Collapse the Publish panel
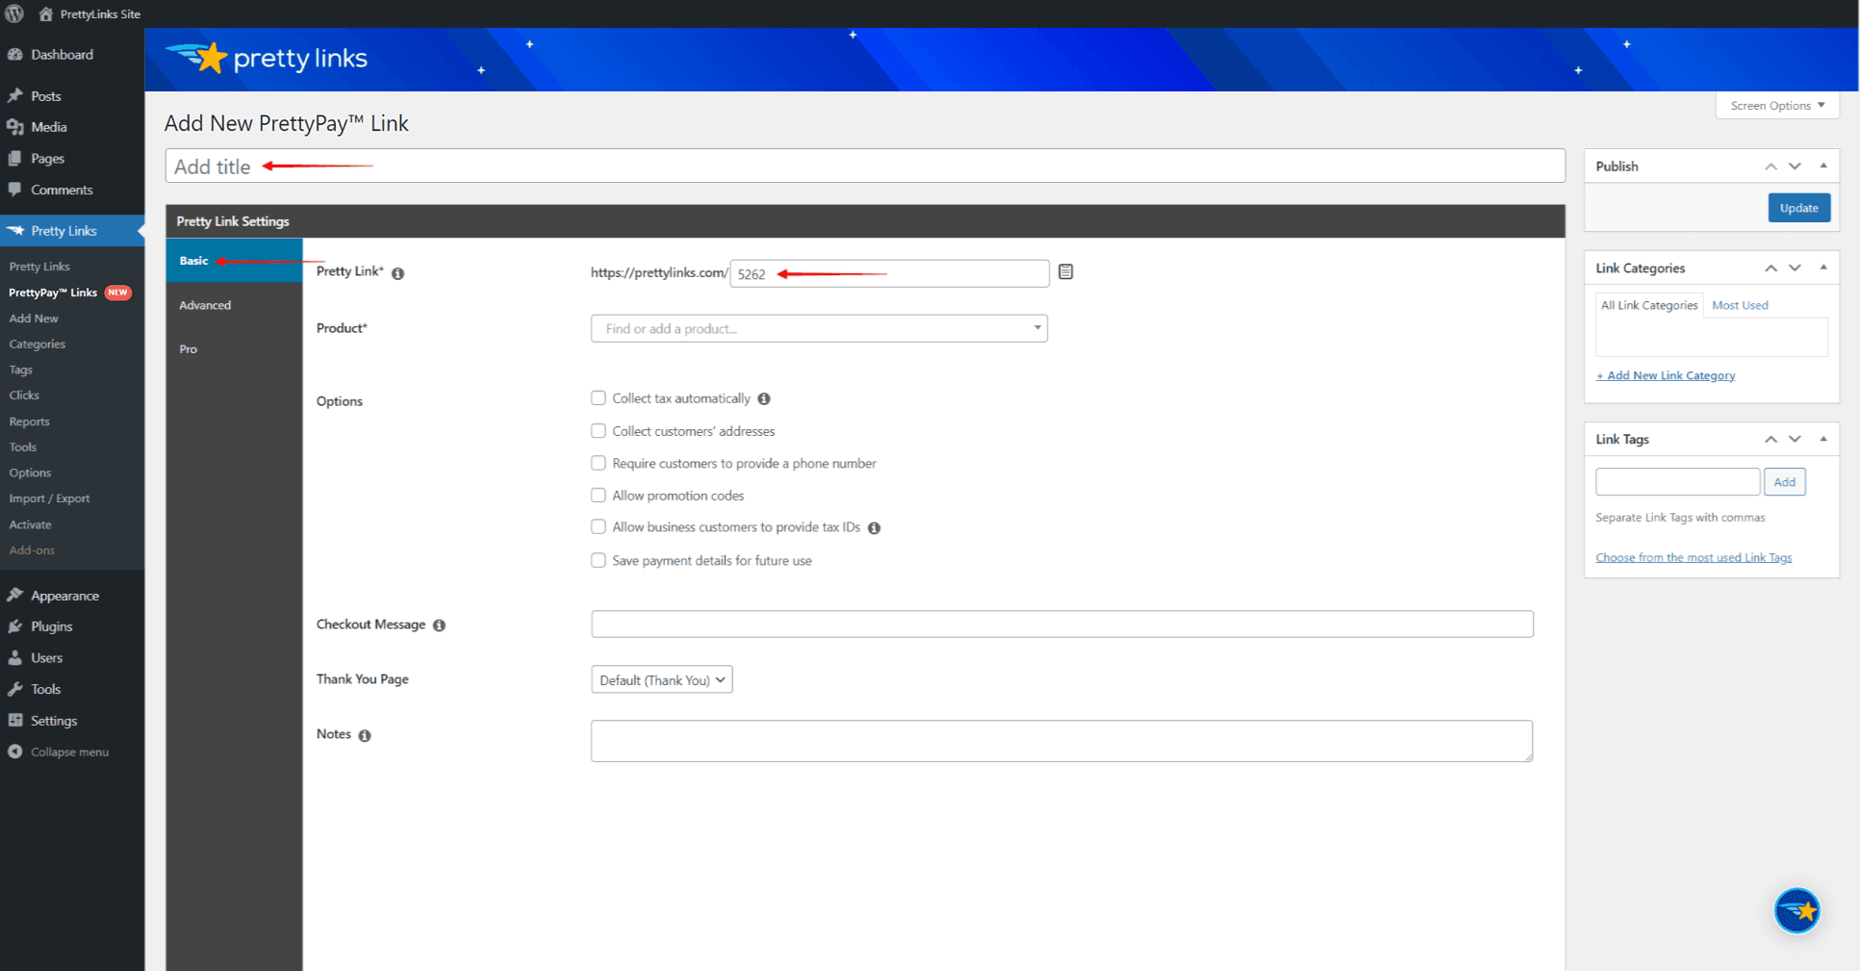The width and height of the screenshot is (1860, 971). [x=1824, y=165]
